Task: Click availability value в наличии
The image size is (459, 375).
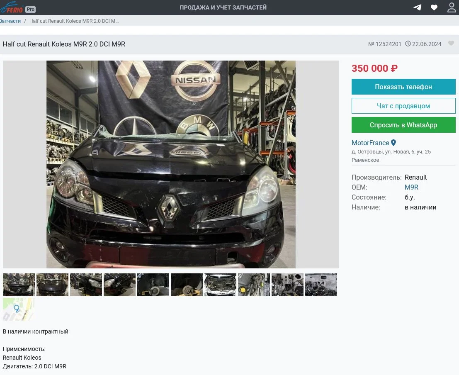Action: coord(420,207)
